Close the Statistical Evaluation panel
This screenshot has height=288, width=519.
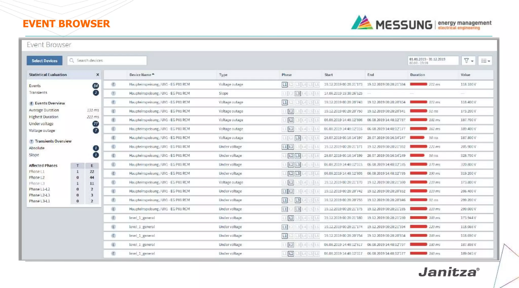point(98,75)
